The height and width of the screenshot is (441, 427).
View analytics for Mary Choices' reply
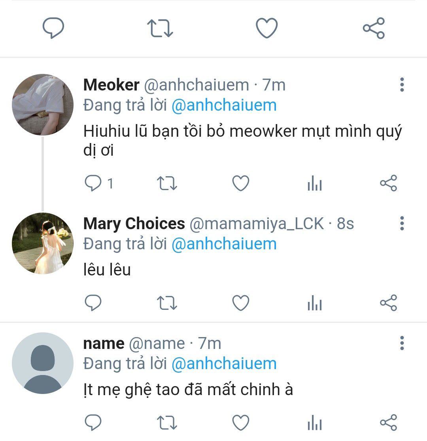[x=315, y=303]
